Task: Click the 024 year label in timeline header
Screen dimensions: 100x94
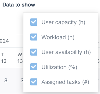Action: point(4,41)
